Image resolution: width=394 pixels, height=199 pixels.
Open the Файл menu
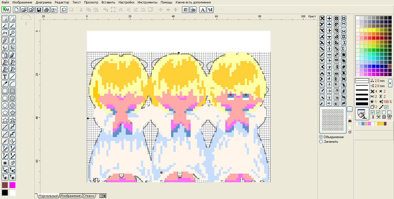click(5, 2)
